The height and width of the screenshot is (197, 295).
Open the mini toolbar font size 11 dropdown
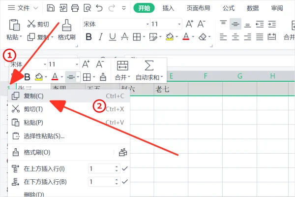point(77,65)
